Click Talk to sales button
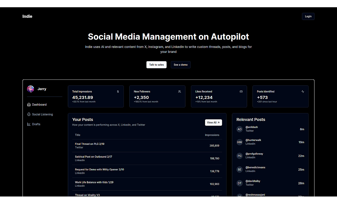337x204 pixels. 157,65
